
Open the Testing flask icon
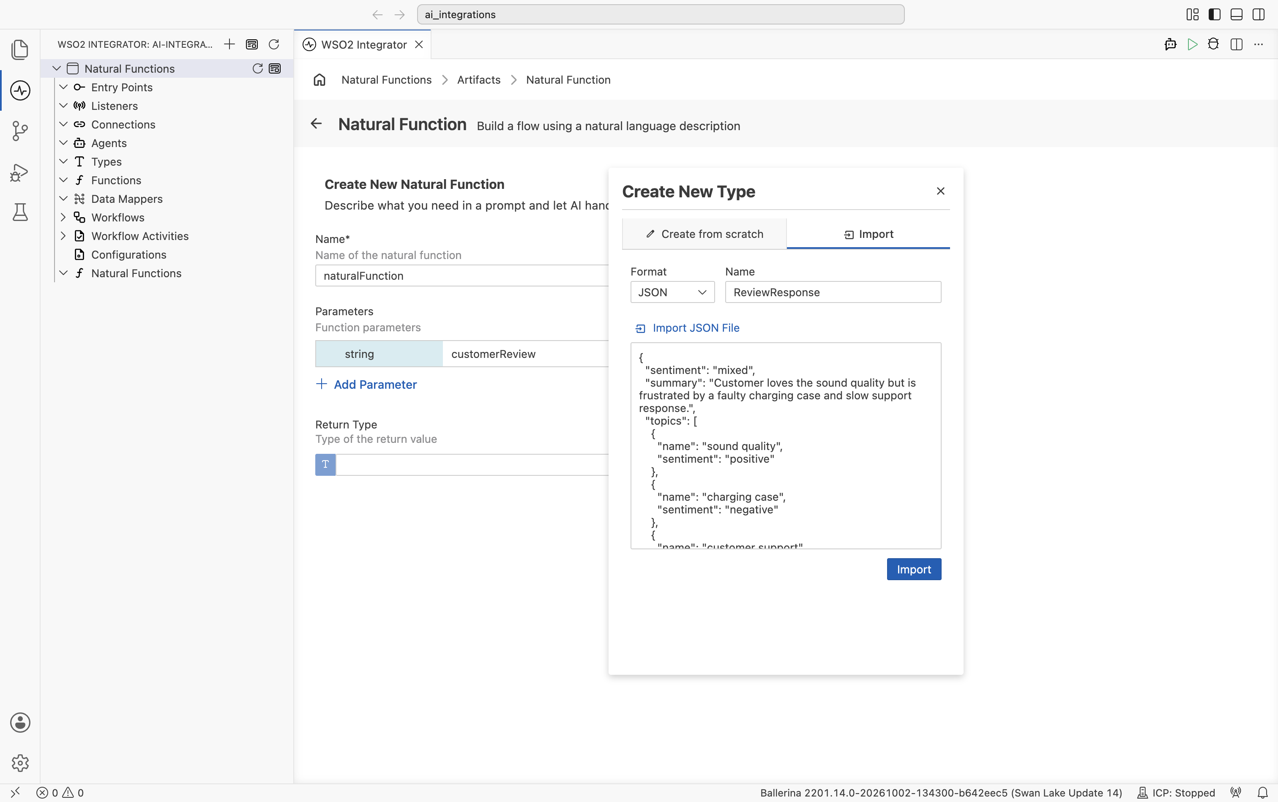(x=20, y=212)
